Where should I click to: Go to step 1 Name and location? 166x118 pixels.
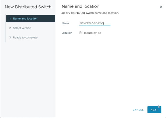[x=25, y=19]
